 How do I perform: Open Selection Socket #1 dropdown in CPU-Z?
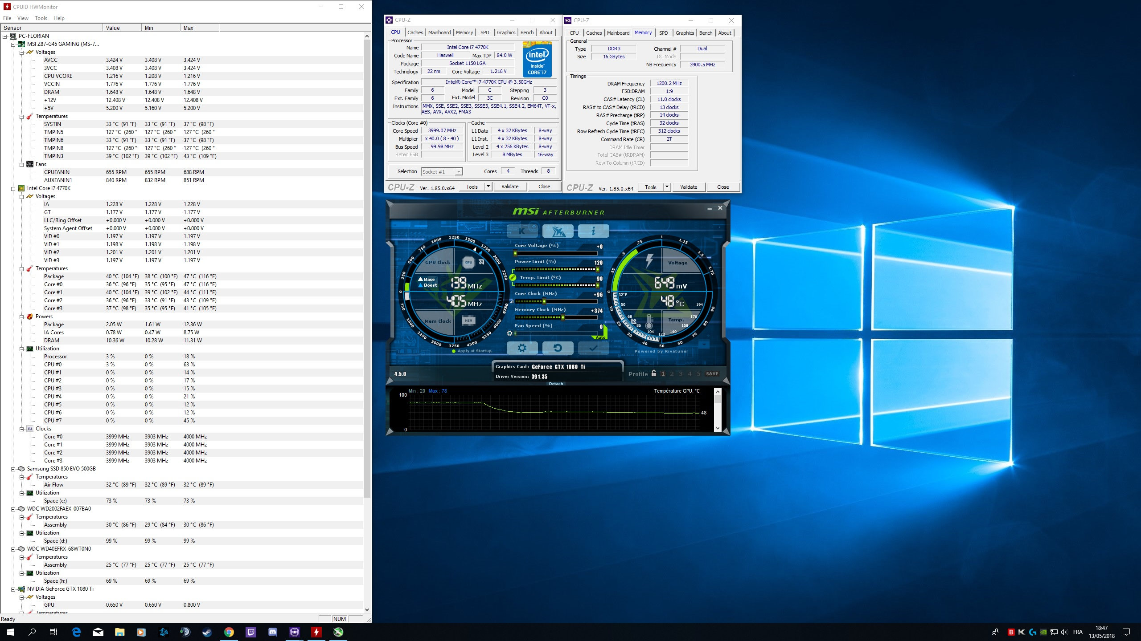(442, 172)
